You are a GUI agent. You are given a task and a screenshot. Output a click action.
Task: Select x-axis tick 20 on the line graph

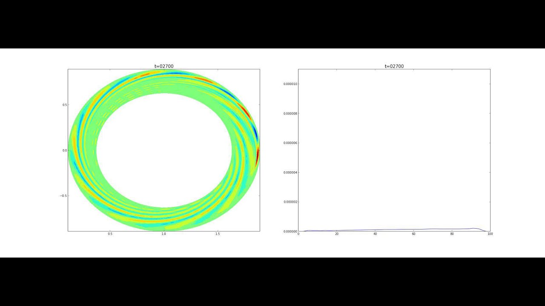pos(337,234)
